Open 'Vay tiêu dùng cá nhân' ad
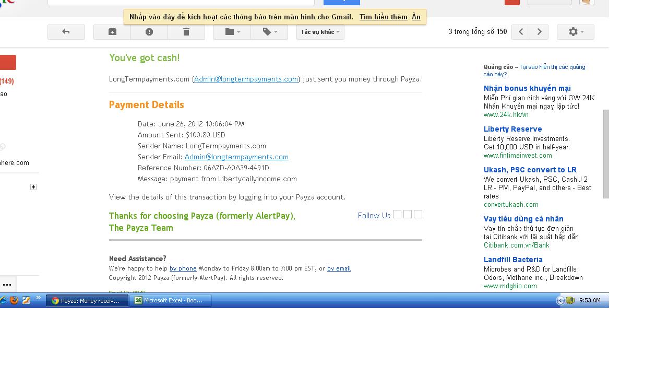The width and height of the screenshot is (668, 376). [523, 219]
